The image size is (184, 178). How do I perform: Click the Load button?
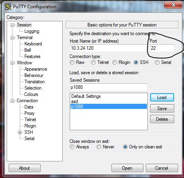click(162, 97)
